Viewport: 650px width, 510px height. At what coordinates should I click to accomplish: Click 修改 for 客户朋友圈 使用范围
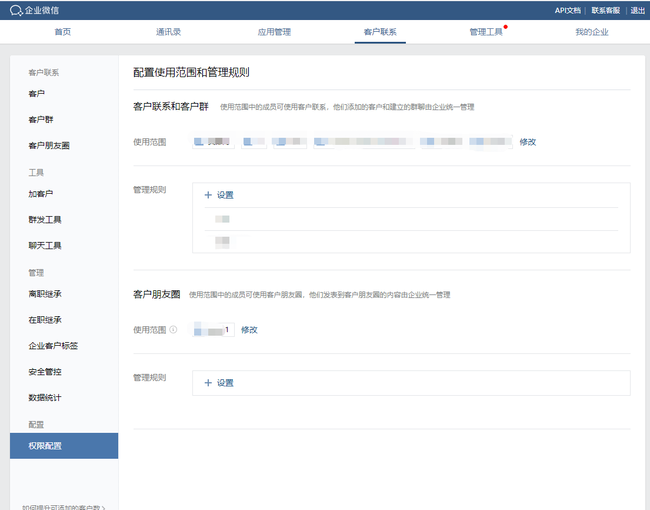[x=249, y=330]
